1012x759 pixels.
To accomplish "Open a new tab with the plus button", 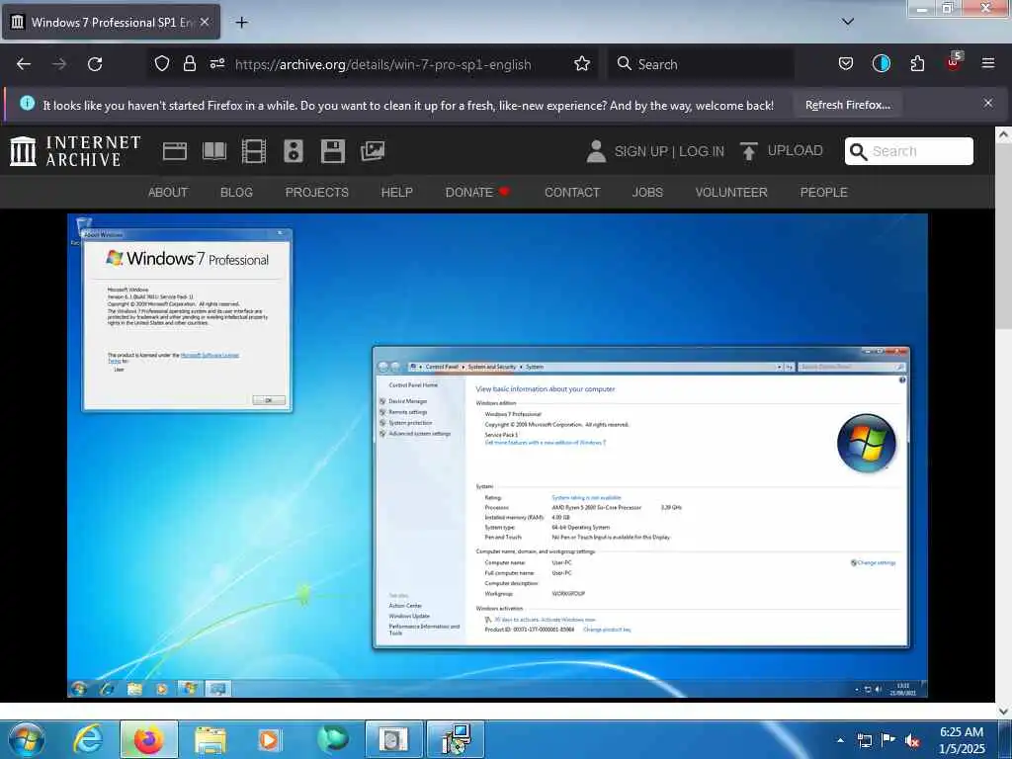I will point(241,22).
